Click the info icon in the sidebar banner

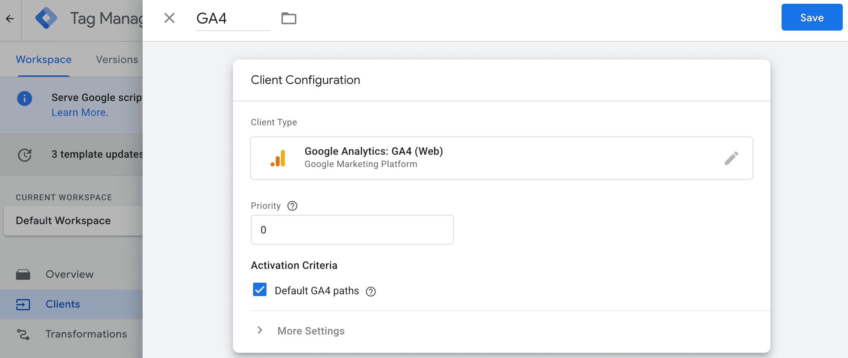pyautogui.click(x=25, y=98)
